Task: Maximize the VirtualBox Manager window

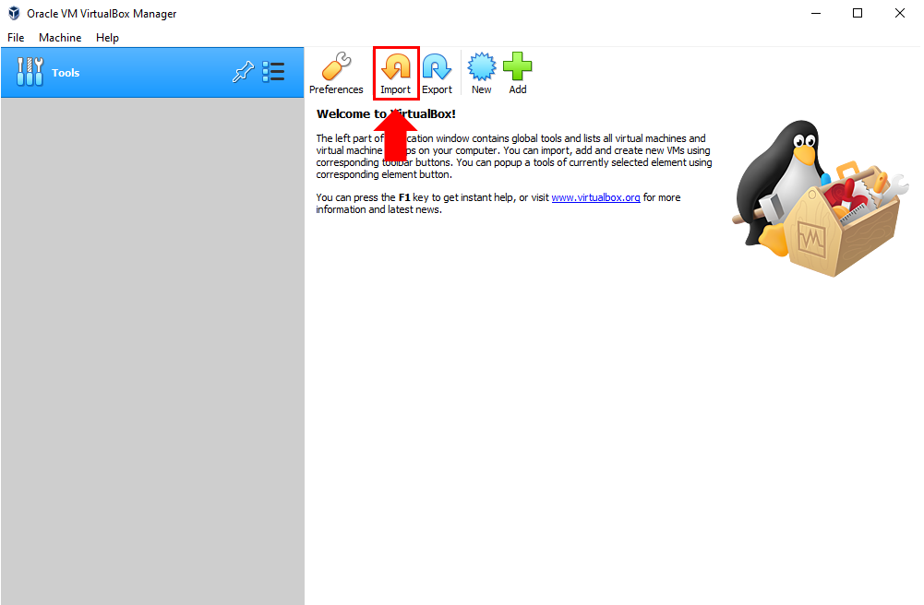Action: pos(857,13)
